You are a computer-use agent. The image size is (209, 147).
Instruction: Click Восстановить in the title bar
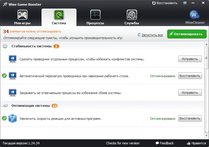pyautogui.click(x=165, y=3)
